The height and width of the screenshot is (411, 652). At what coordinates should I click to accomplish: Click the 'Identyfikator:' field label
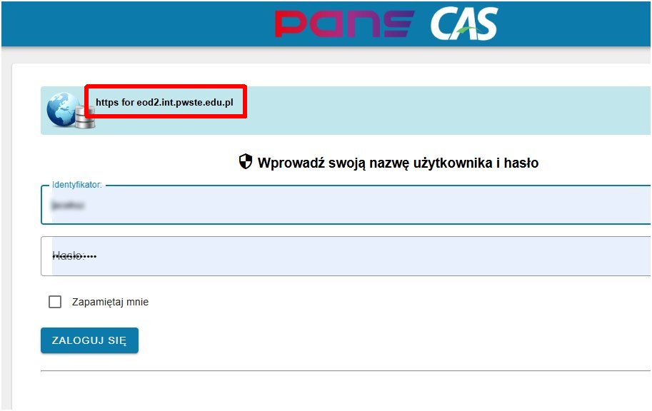click(77, 185)
